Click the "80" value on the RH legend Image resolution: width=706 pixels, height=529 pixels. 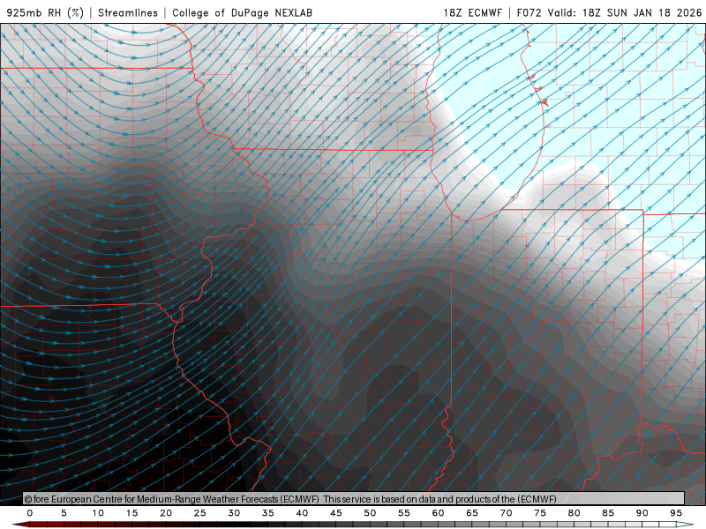pyautogui.click(x=575, y=513)
